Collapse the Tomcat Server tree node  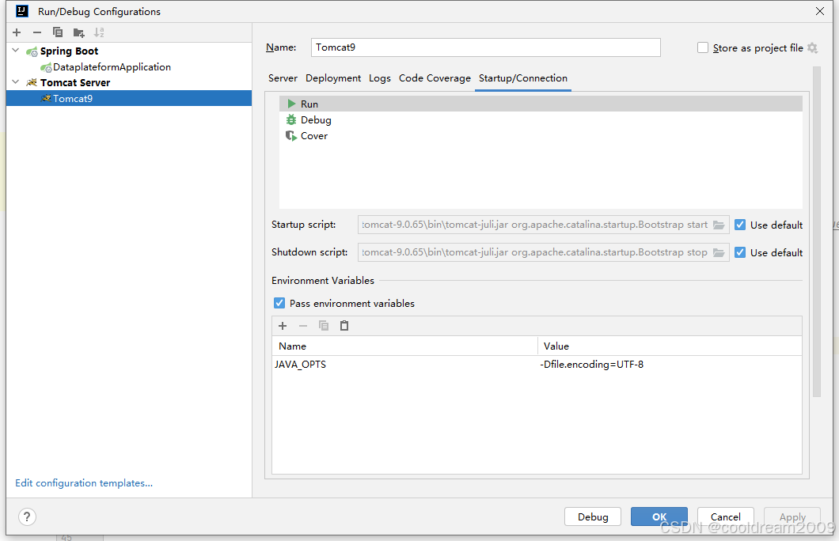click(16, 82)
